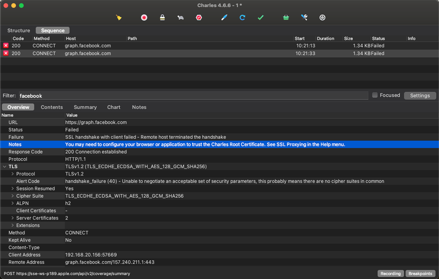Select the Sequence view tab
The image size is (439, 279).
pos(53,30)
